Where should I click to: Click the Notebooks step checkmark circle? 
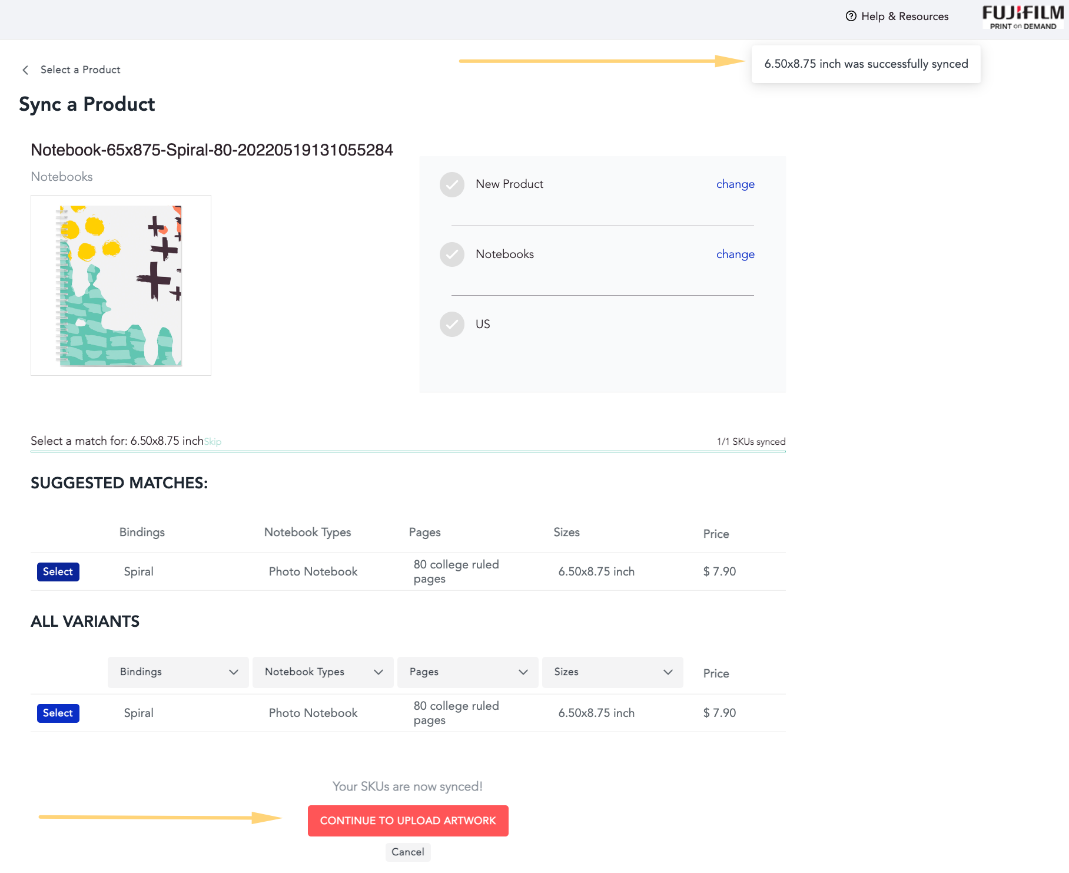point(452,254)
